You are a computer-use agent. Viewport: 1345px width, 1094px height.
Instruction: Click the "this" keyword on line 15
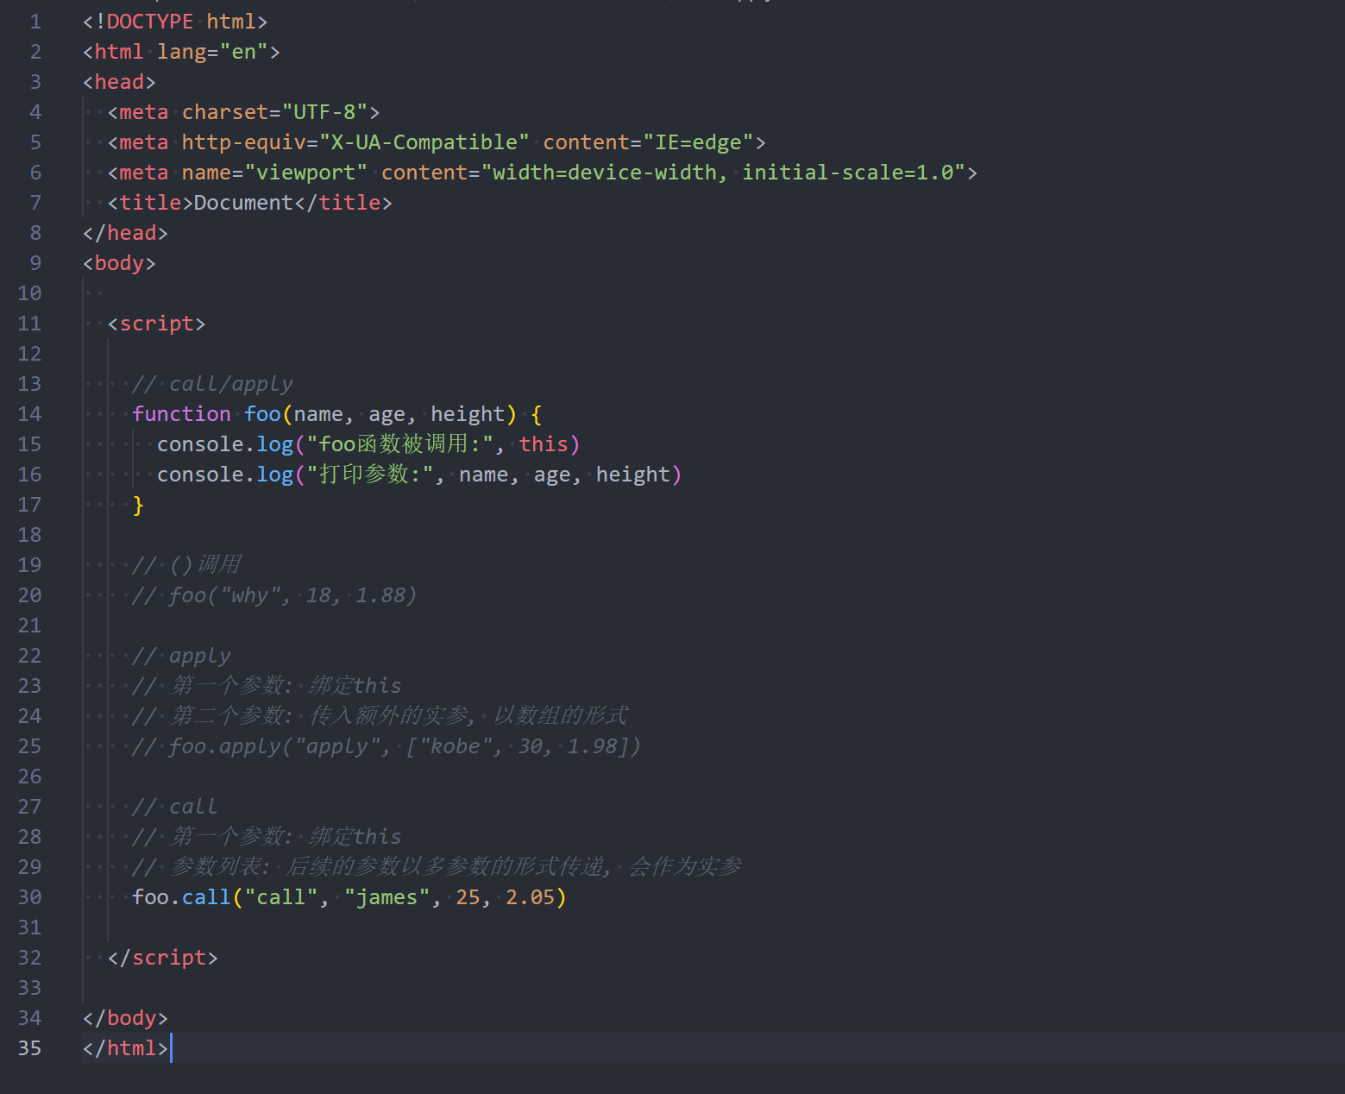pyautogui.click(x=544, y=444)
